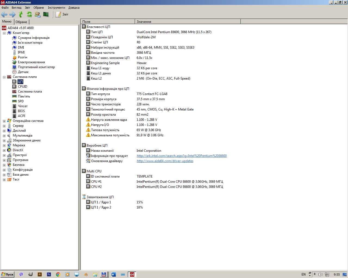Open the Обране menu in menu bar
This screenshot has width=348, height=278.
coord(39,8)
